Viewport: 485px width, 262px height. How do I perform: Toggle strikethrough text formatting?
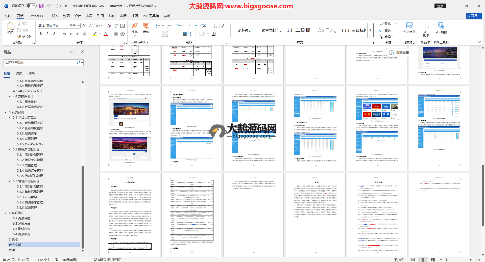click(64, 34)
